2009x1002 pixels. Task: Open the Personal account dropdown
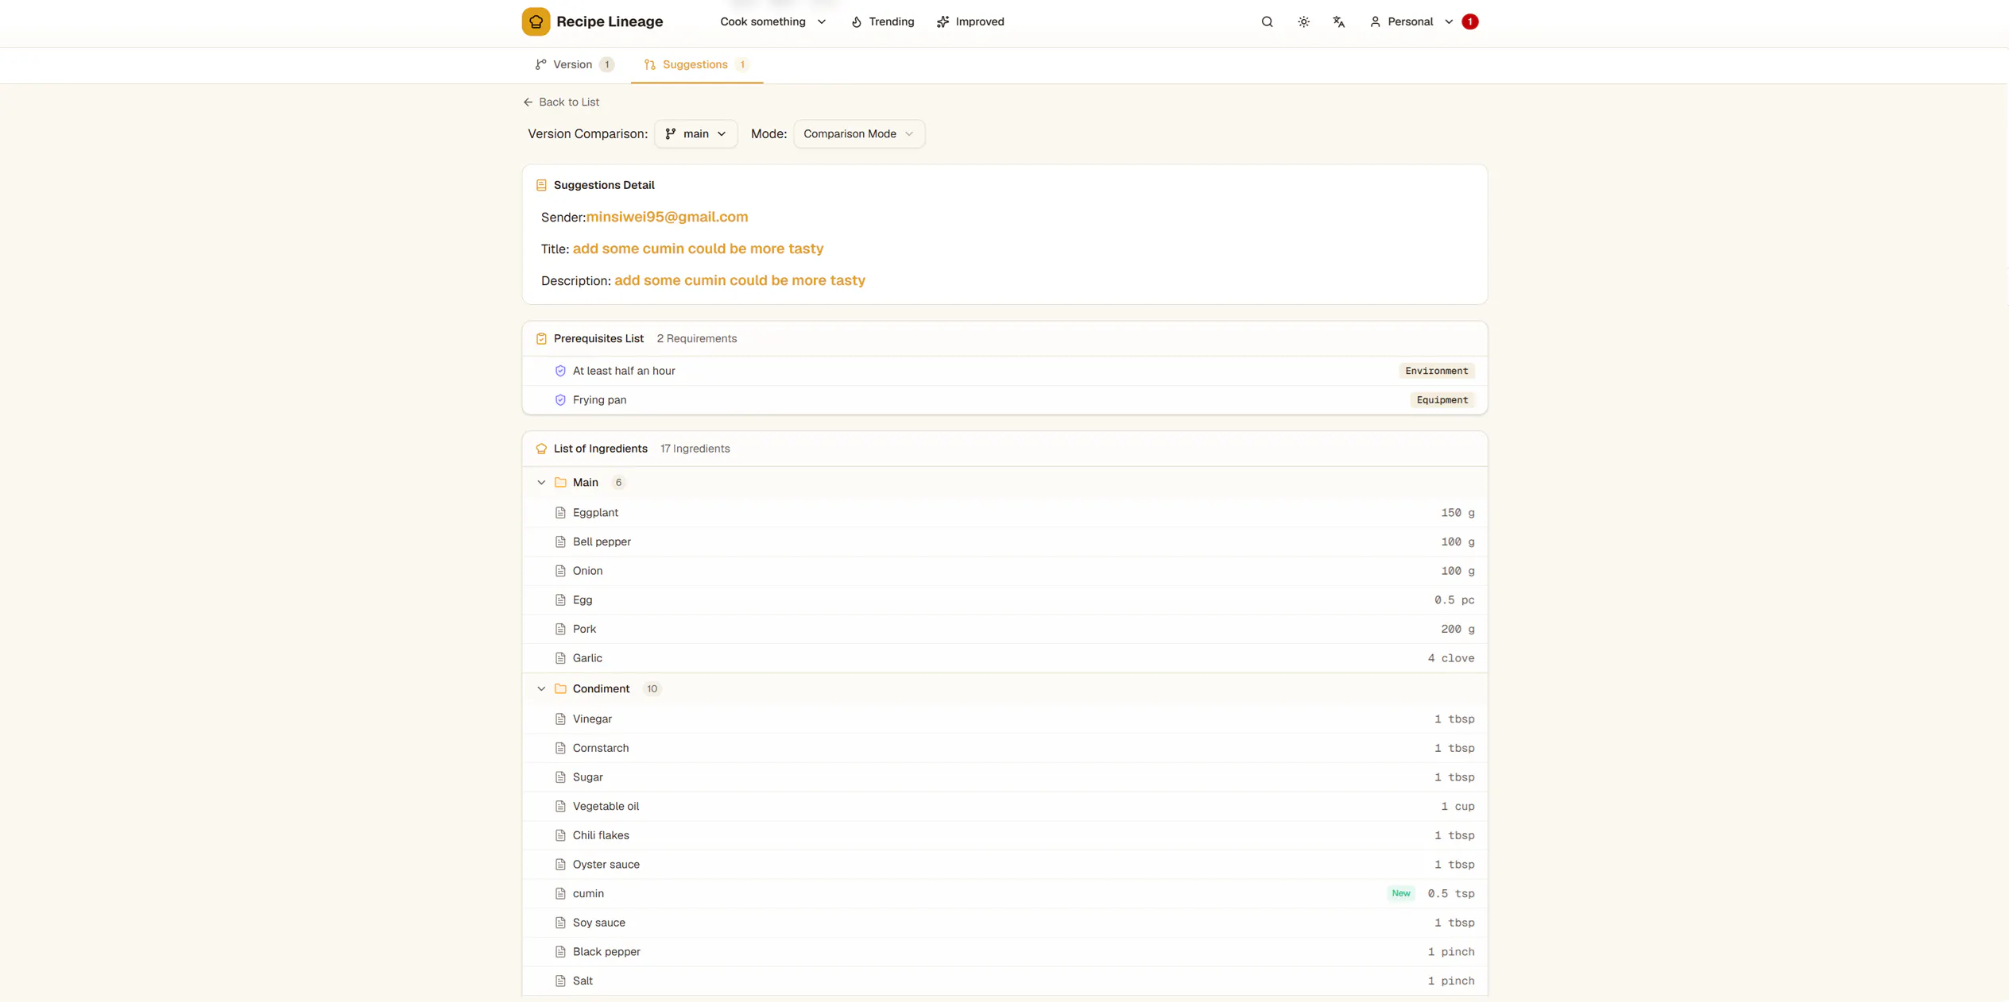pos(1411,21)
